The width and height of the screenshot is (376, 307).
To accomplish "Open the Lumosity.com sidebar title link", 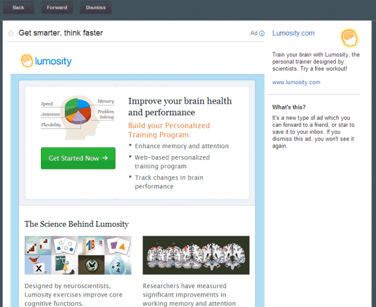I will 293,33.
